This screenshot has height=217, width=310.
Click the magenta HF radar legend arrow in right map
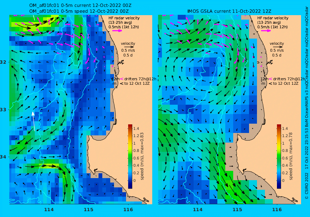266,31
